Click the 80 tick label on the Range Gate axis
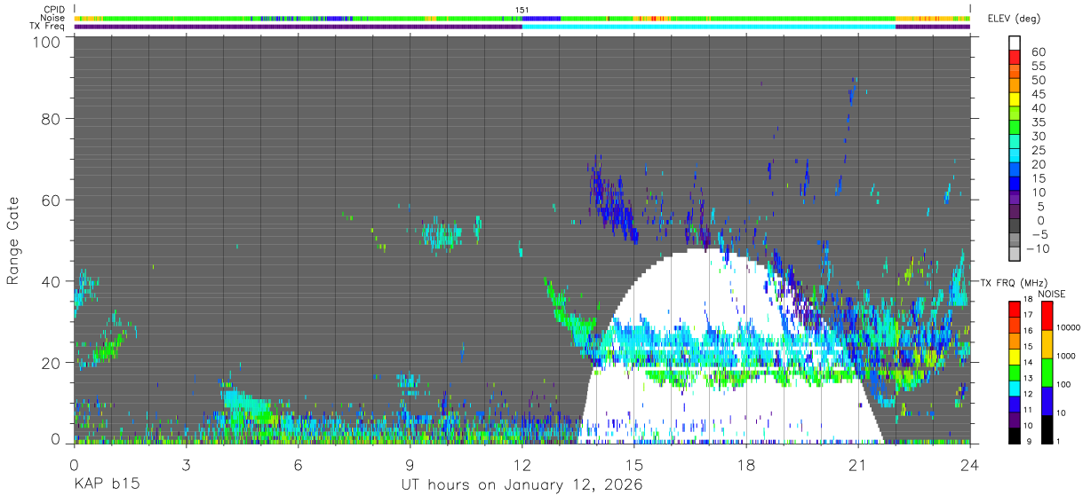The width and height of the screenshot is (1091, 503). pyautogui.click(x=52, y=118)
